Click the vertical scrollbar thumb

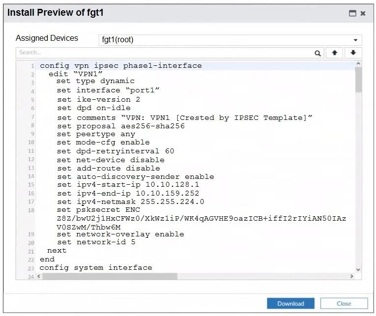pyautogui.click(x=358, y=80)
